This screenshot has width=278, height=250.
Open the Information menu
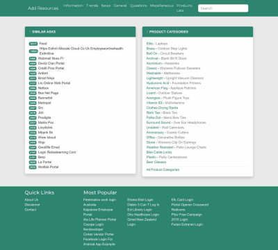(x=73, y=6)
